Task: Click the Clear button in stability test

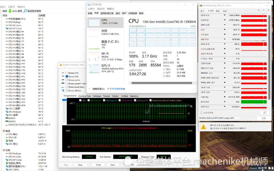Action: tap(98, 165)
